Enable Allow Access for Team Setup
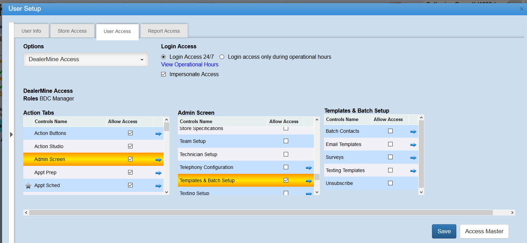The width and height of the screenshot is (527, 243). (x=286, y=141)
